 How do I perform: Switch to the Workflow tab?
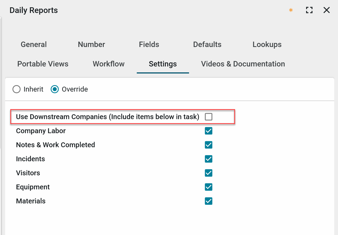tap(109, 64)
